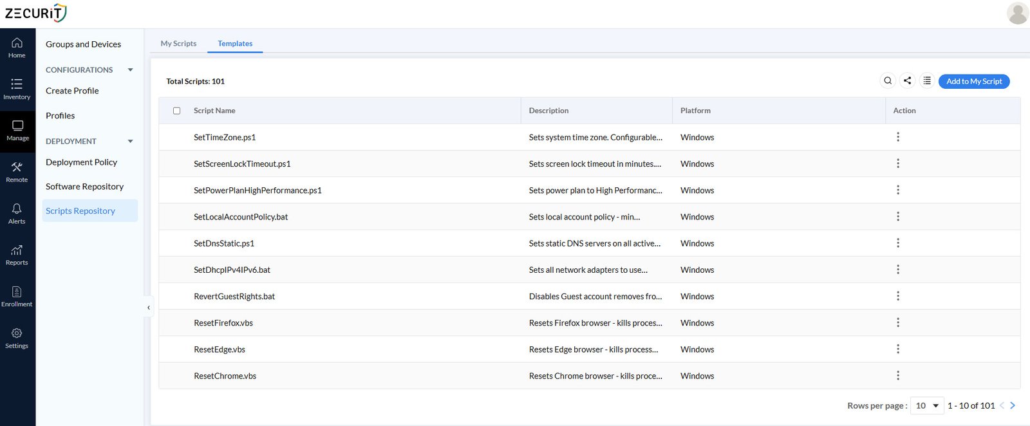Open the Settings gear section
The width and height of the screenshot is (1030, 426).
point(17,338)
